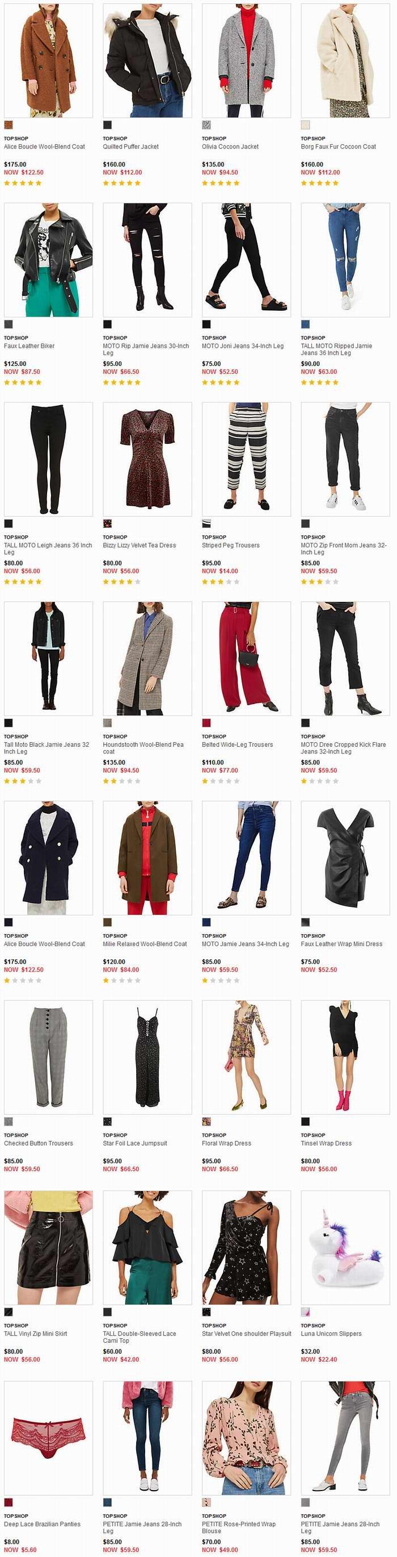Click the star rating for MOTO Zip Front Mom Jeans
Screen dimensions: 397x1557
[320, 581]
